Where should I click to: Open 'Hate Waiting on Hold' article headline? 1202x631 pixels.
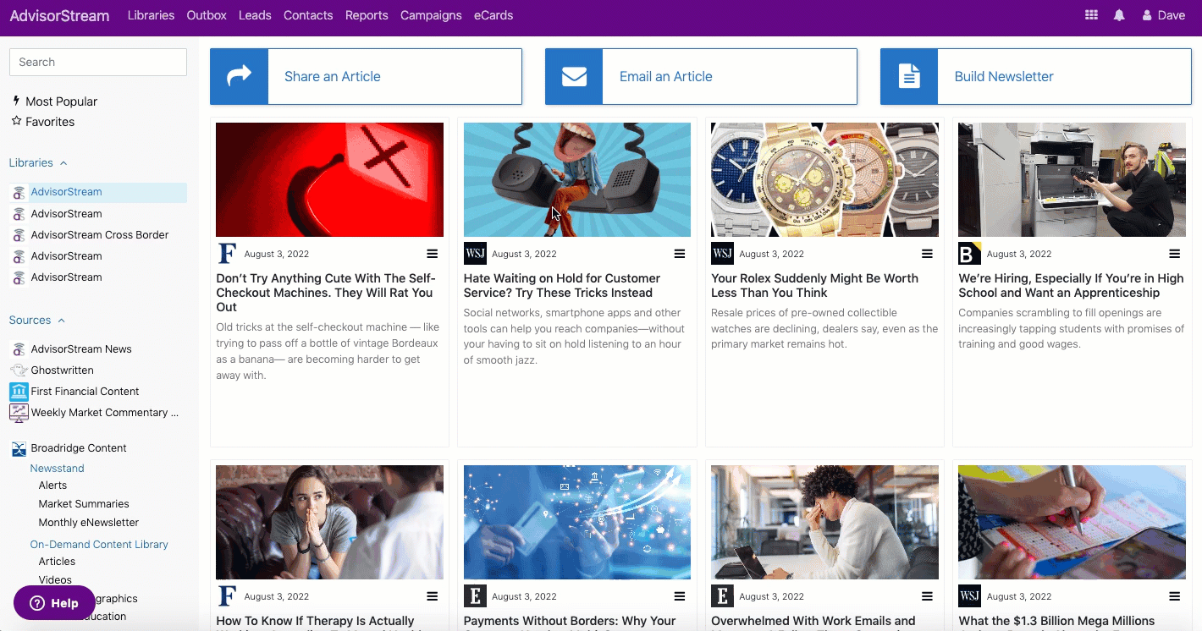coord(562,285)
